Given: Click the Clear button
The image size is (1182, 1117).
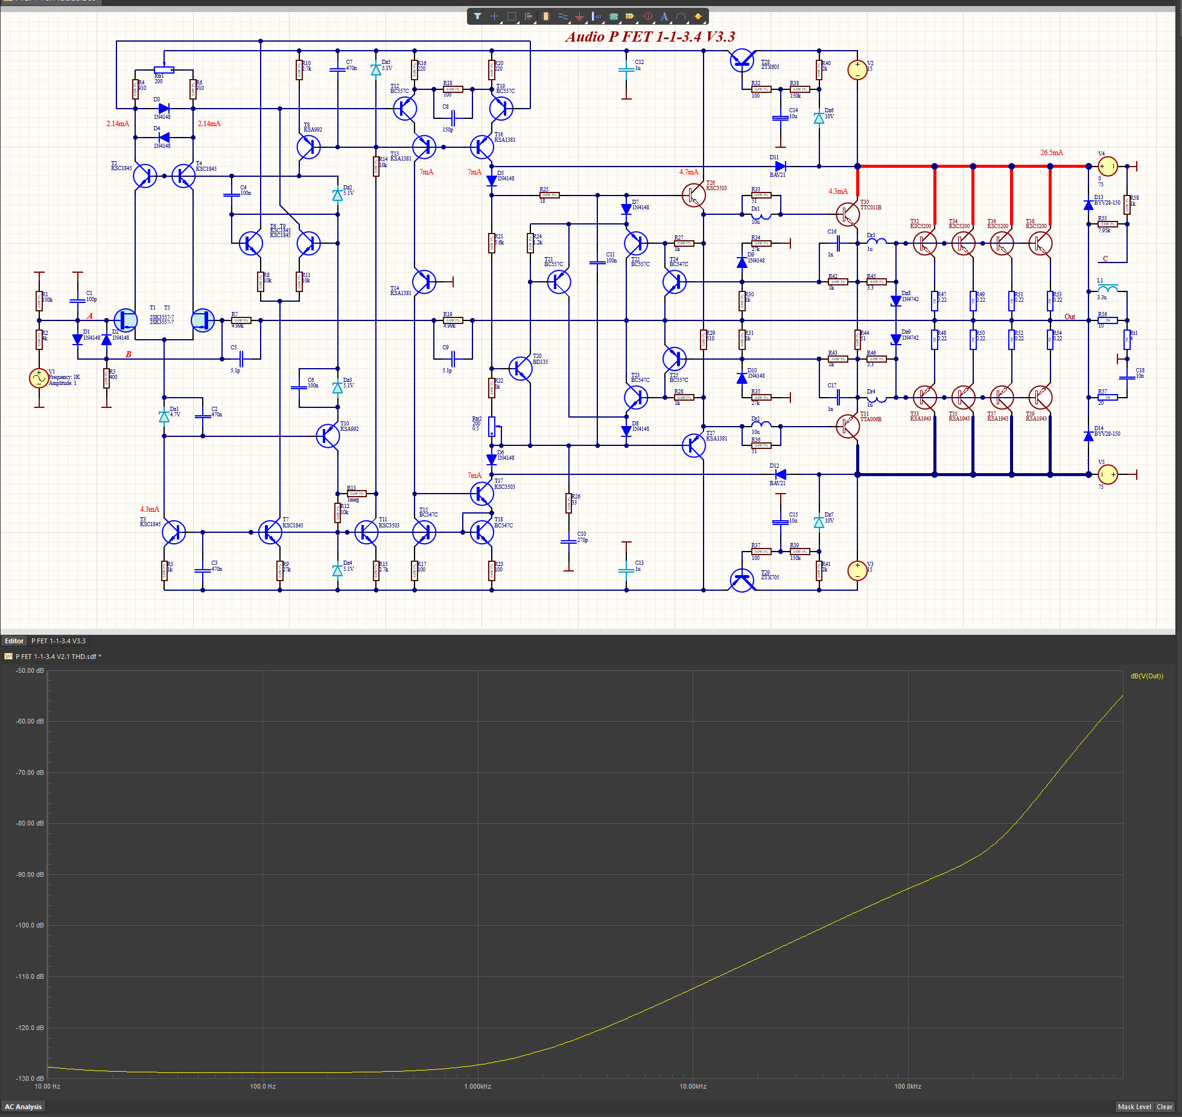Looking at the screenshot, I should pos(1165,1107).
